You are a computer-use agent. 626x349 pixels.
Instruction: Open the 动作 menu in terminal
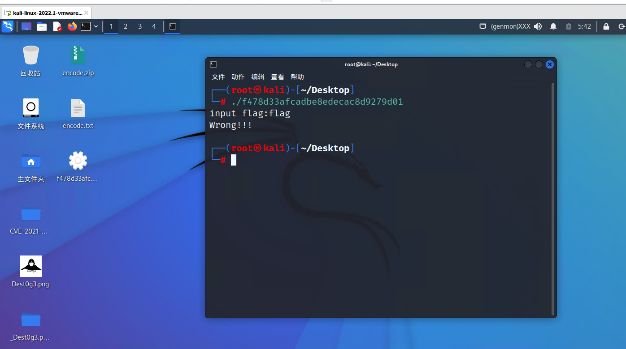tap(238, 77)
